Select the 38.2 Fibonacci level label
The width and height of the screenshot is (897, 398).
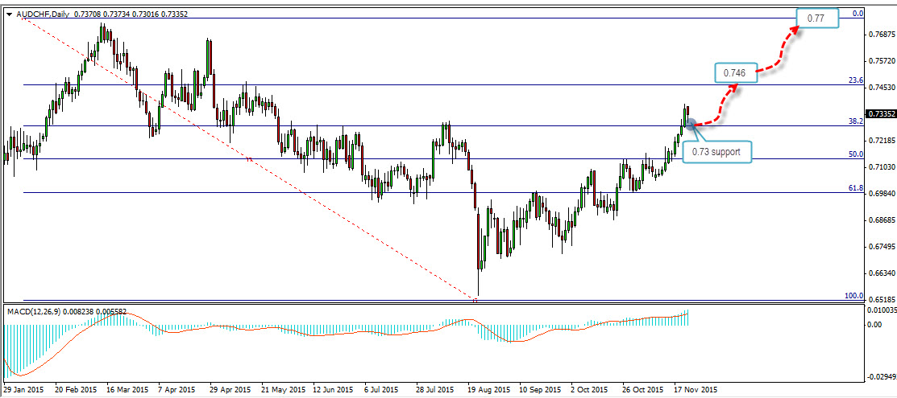856,121
